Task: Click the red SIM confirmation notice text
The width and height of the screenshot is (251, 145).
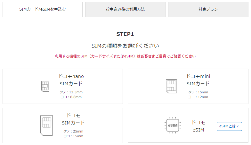Action: [x=125, y=56]
